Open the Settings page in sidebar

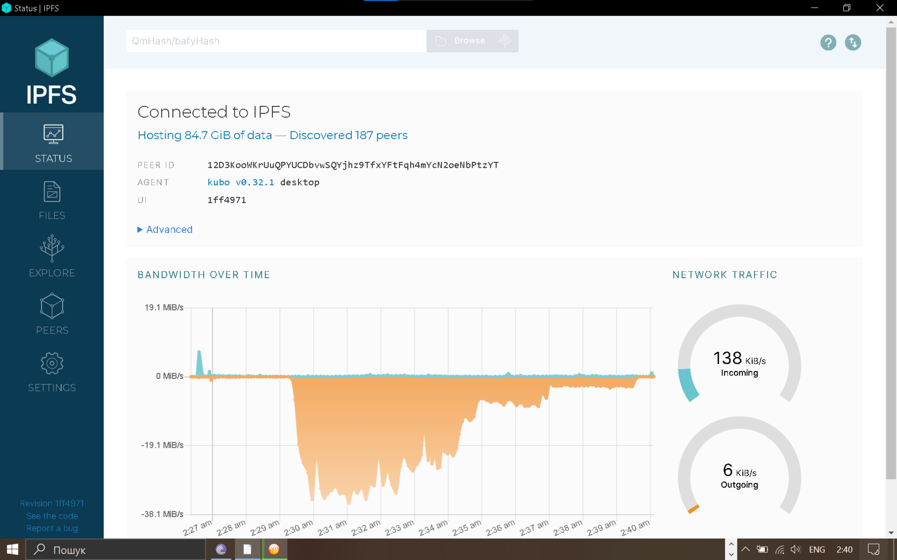tap(52, 372)
